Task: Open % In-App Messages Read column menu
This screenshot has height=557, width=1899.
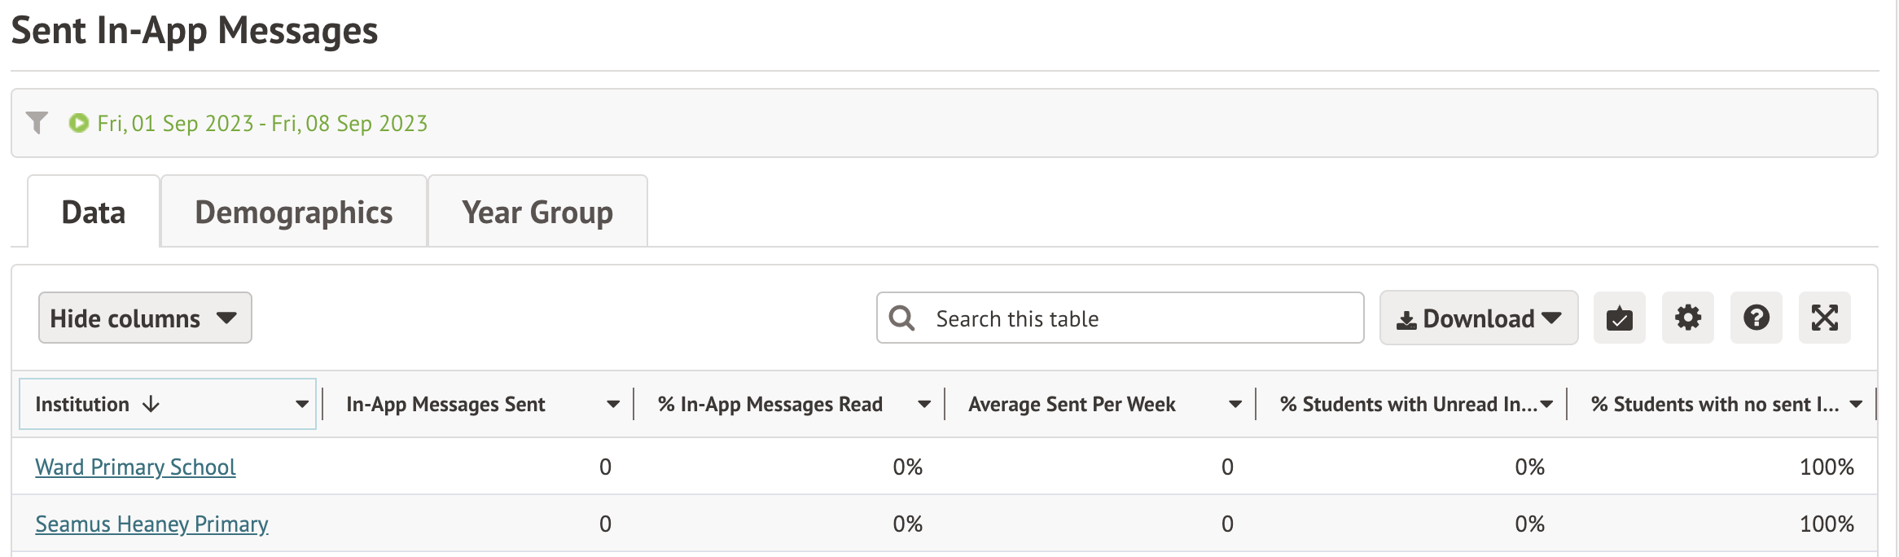Action: tap(924, 404)
